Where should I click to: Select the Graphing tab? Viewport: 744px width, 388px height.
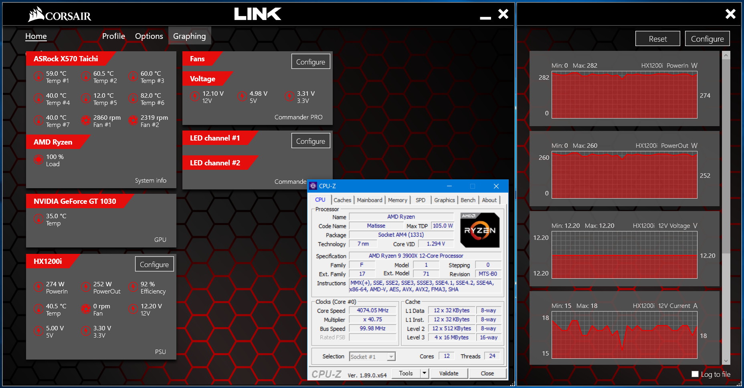click(190, 36)
